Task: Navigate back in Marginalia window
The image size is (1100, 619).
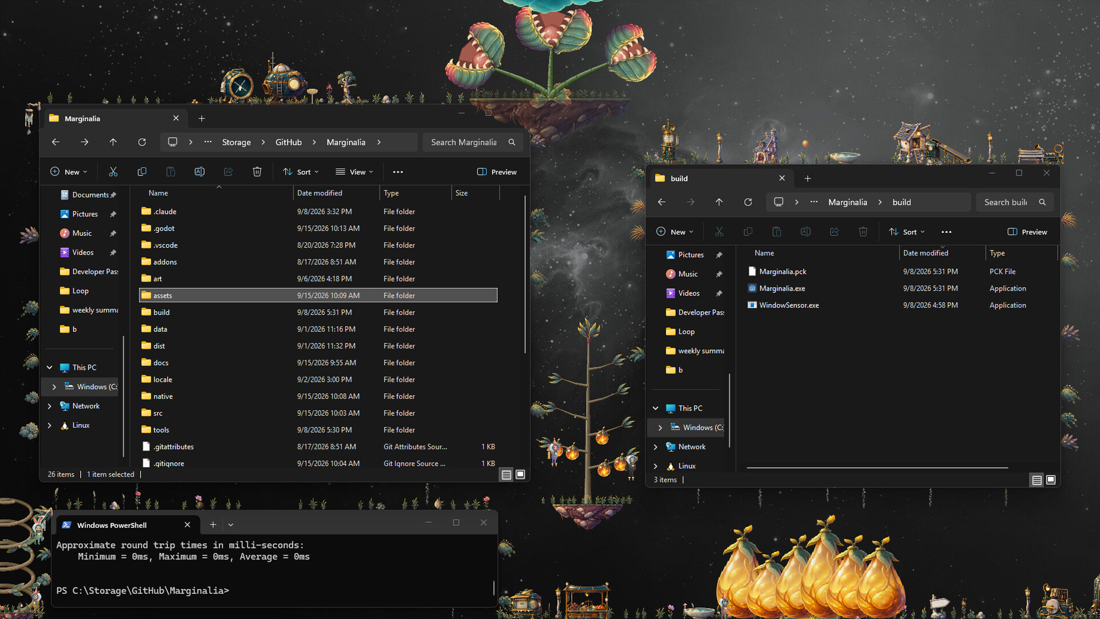Action: point(56,142)
